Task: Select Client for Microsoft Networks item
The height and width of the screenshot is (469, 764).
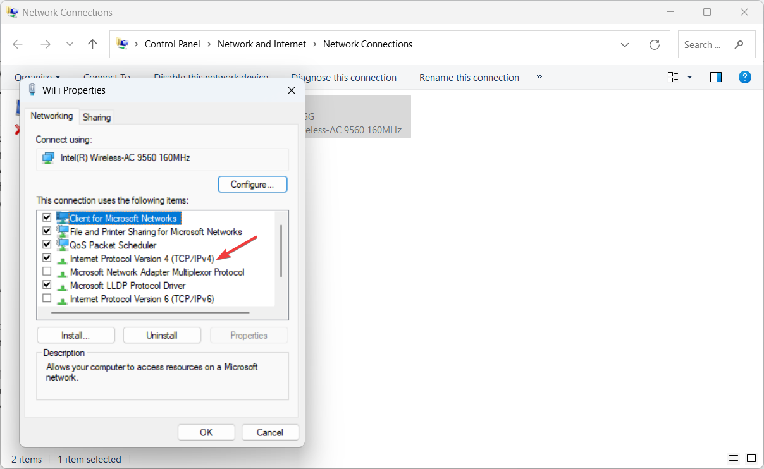Action: pyautogui.click(x=123, y=218)
